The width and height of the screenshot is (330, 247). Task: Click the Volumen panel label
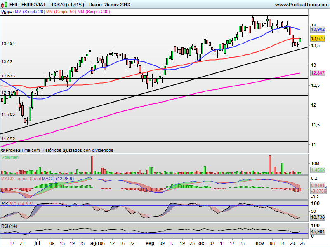click(10, 157)
